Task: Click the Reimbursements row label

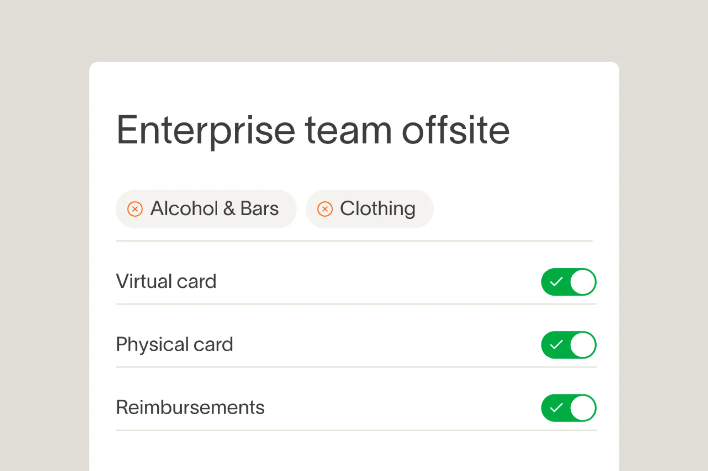Action: coord(190,407)
